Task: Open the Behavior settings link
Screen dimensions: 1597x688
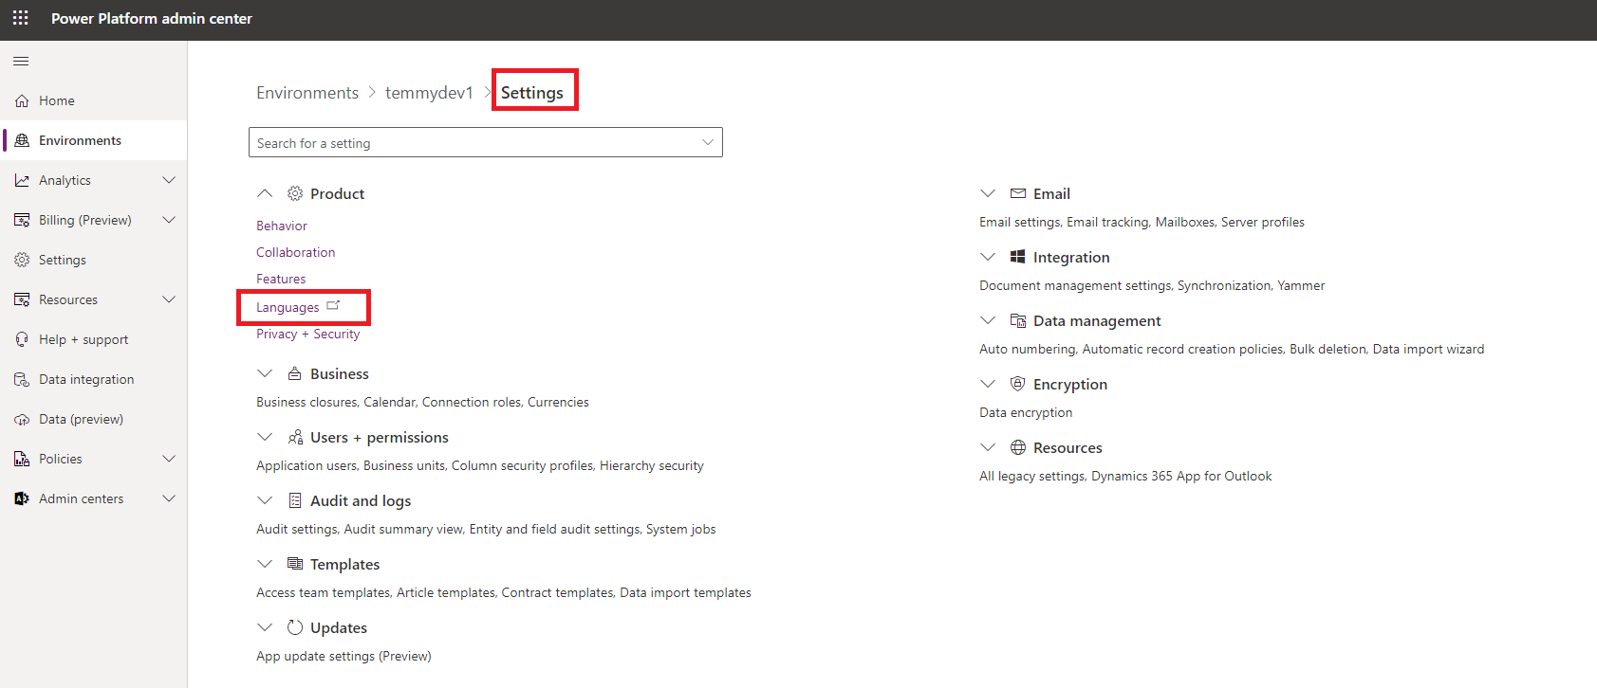Action: 282,226
